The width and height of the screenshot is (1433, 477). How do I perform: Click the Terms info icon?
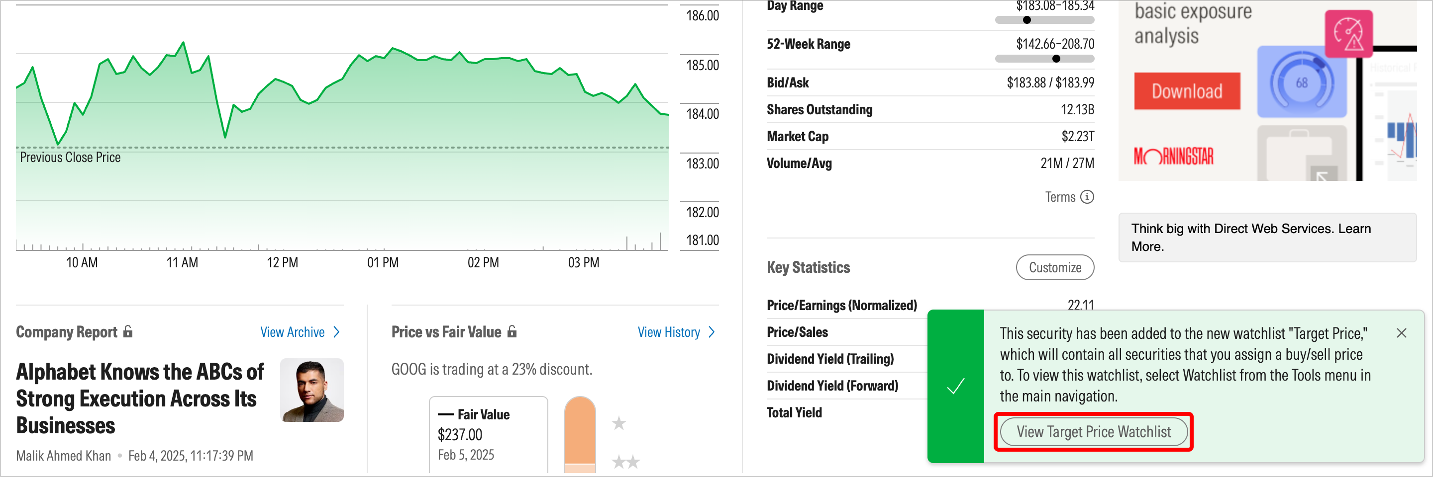(x=1086, y=197)
